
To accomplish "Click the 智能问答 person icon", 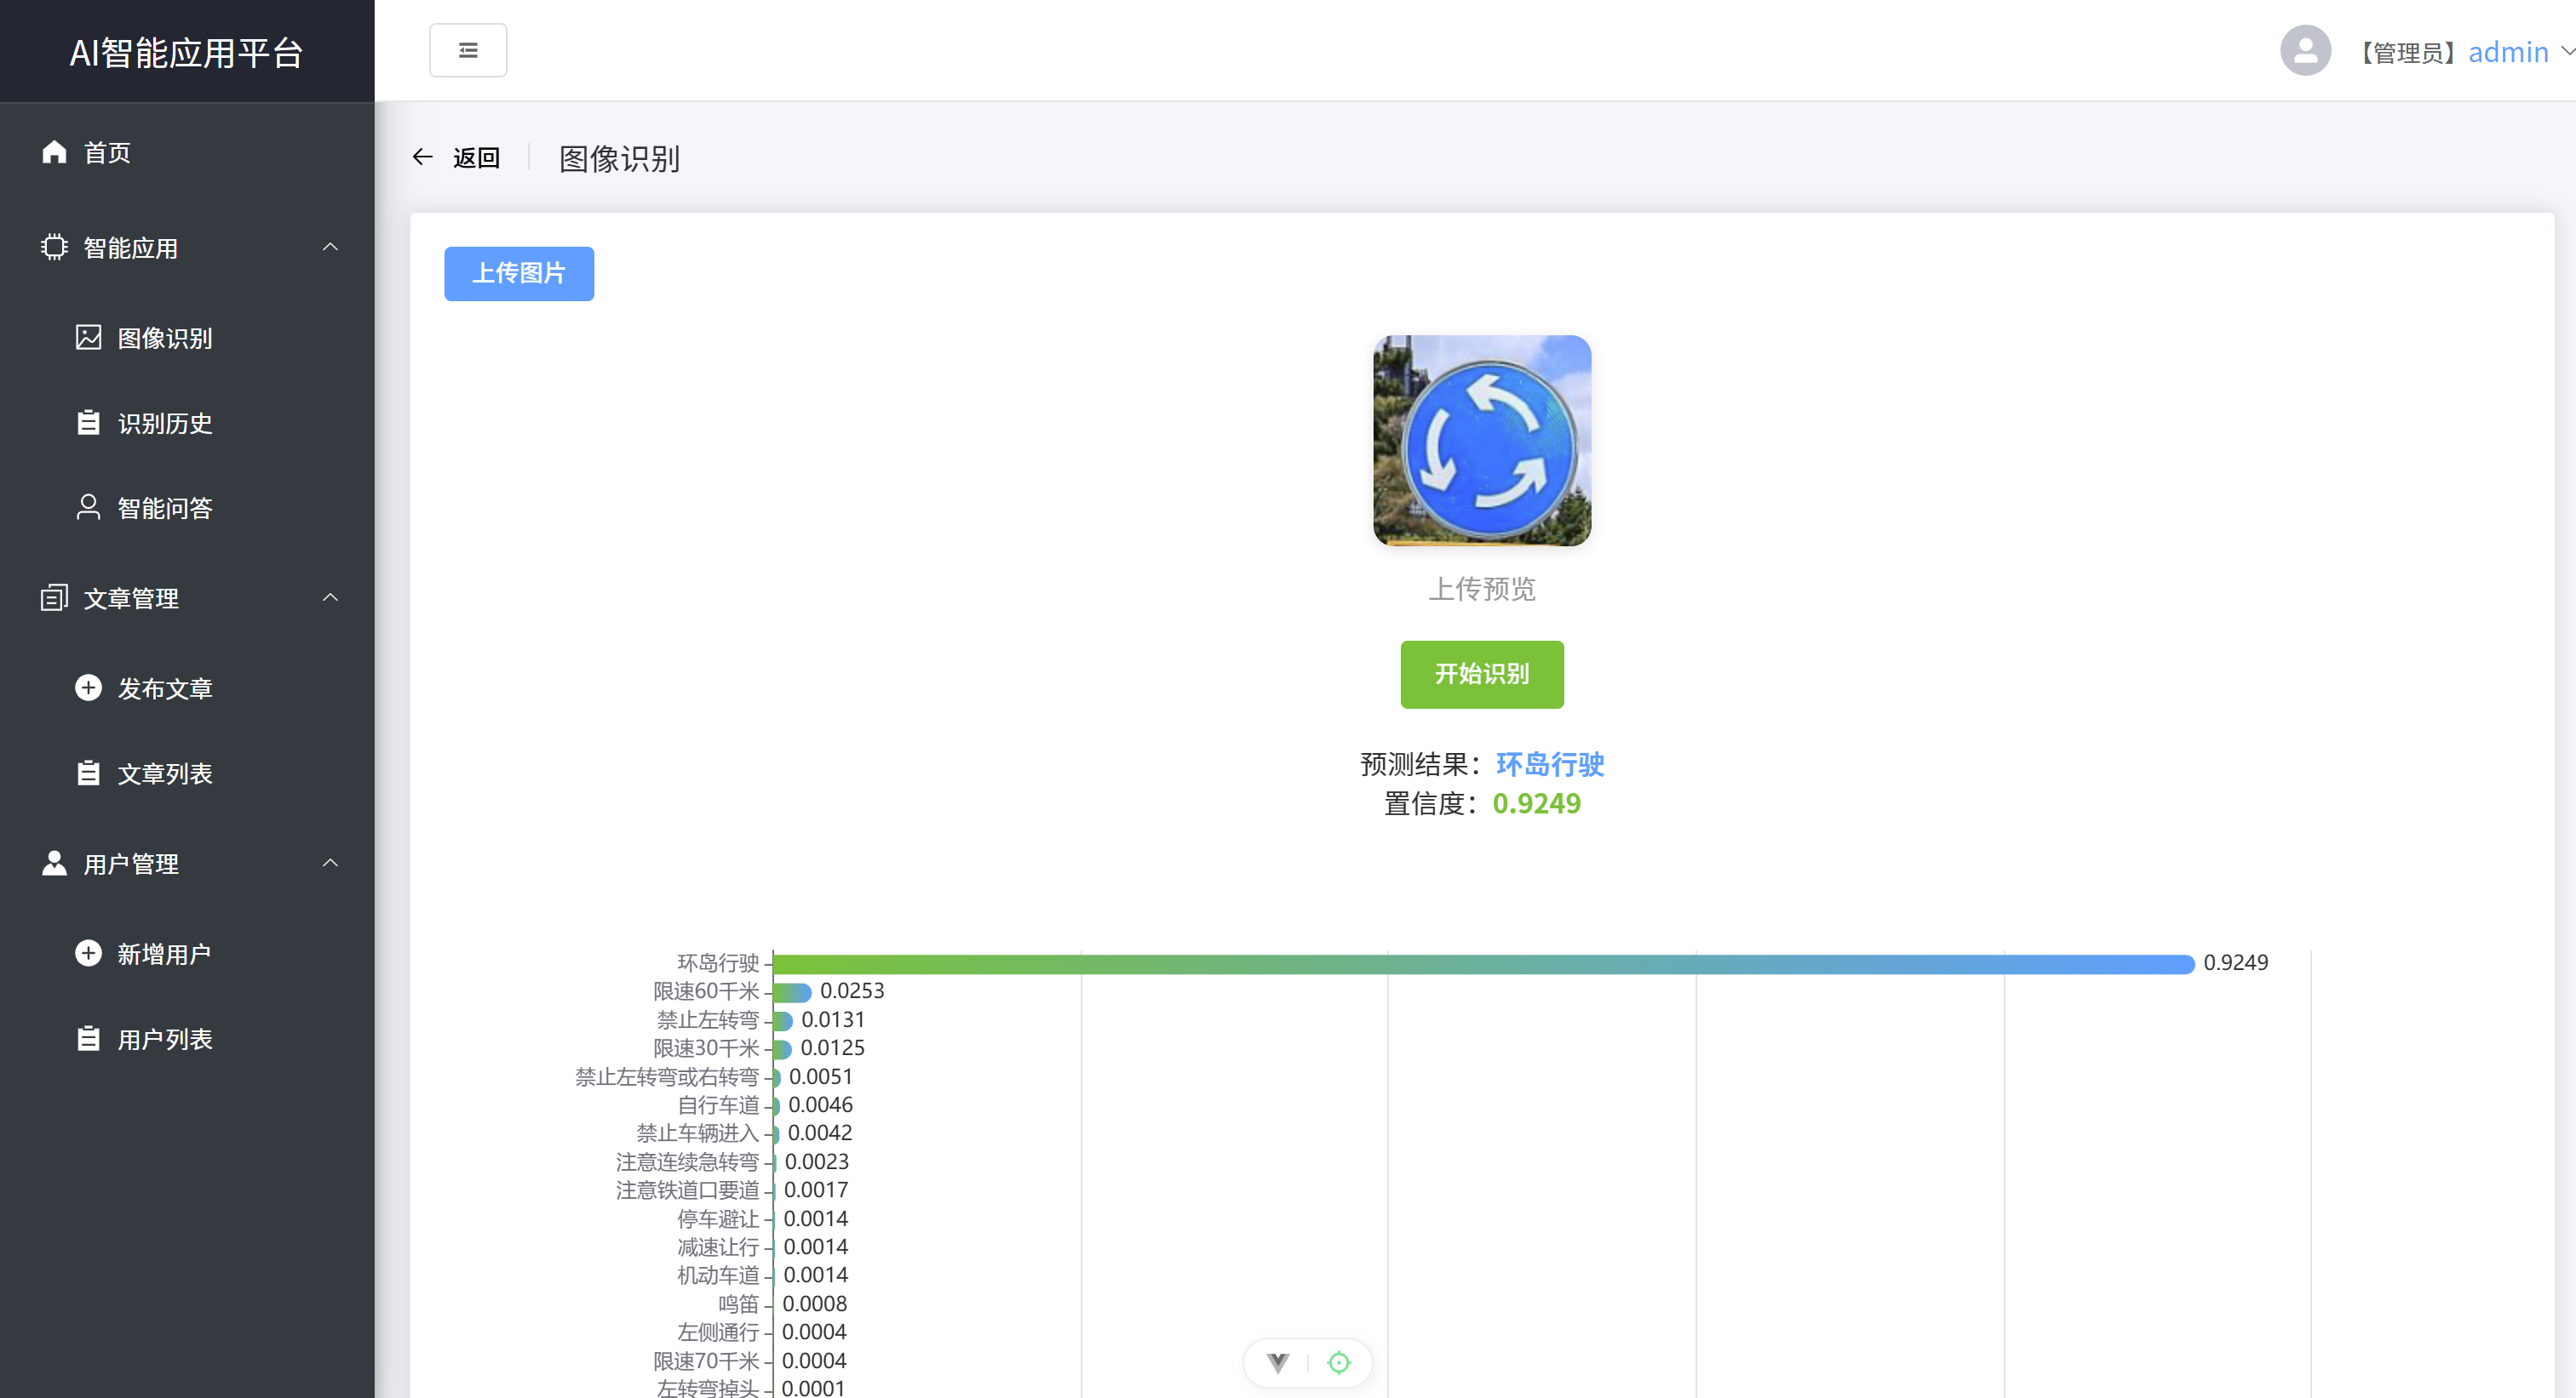I will [88, 508].
